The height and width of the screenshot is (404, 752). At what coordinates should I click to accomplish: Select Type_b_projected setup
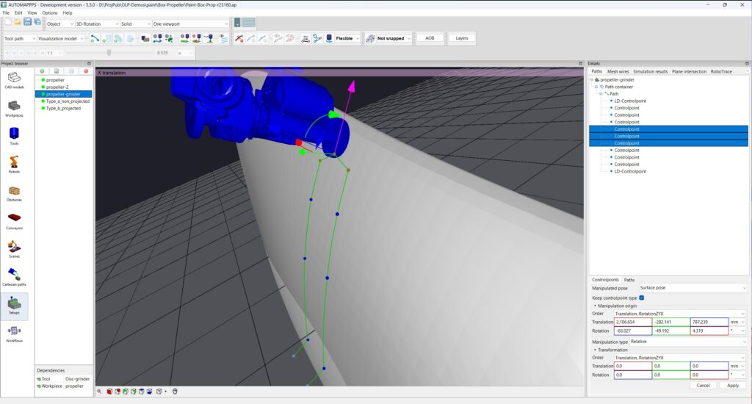[63, 109]
